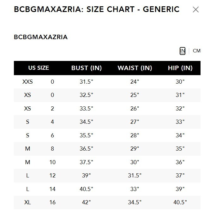Click the 39" hip value for size 14
This screenshot has width=210, height=215.
(x=180, y=189)
